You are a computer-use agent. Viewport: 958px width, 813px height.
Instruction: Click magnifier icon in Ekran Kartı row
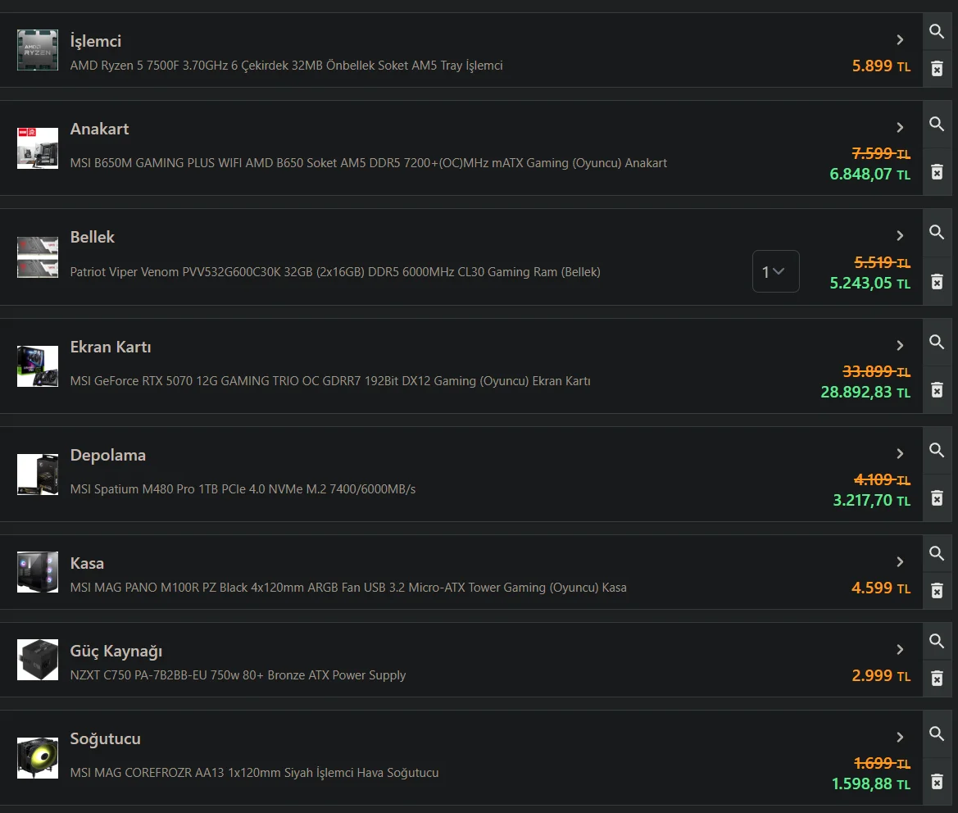937,342
